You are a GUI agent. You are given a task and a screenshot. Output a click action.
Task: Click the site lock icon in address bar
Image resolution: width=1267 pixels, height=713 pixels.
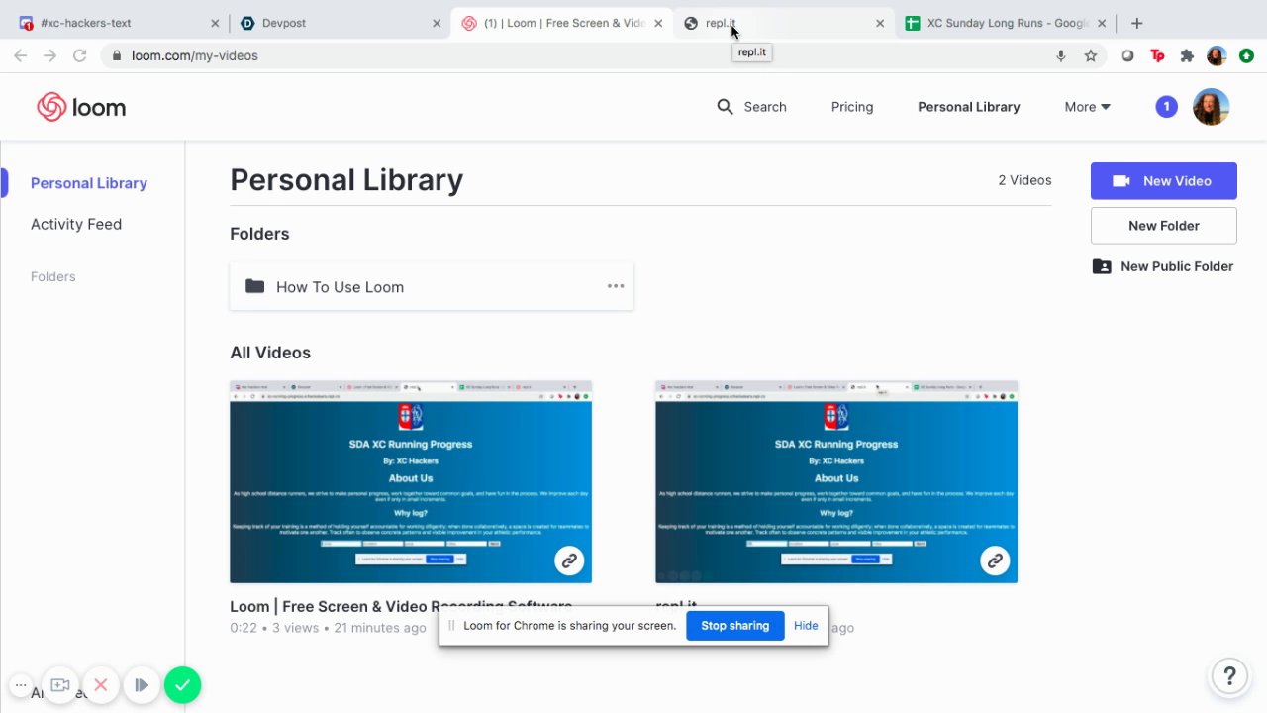click(117, 55)
